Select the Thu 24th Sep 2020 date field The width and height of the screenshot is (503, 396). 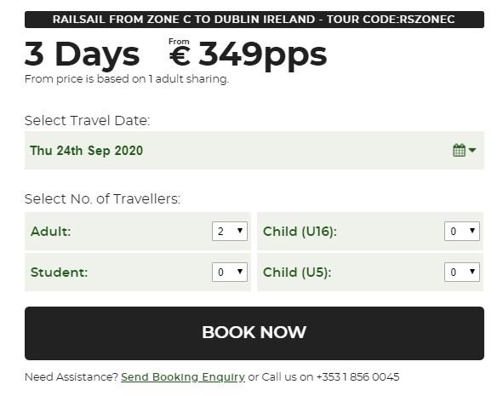click(254, 150)
